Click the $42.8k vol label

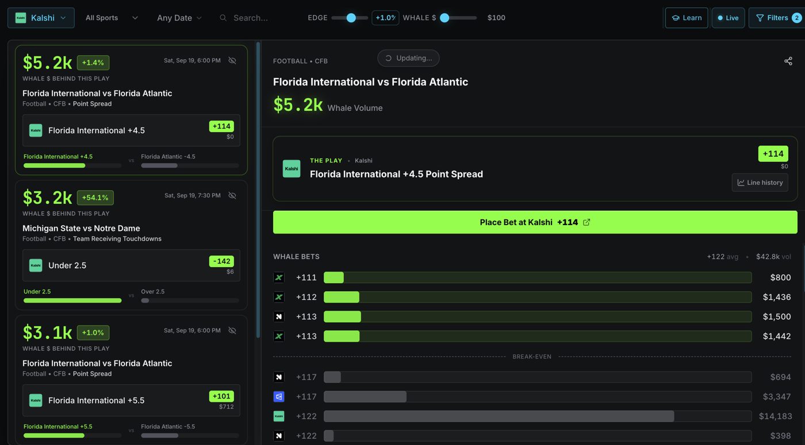773,257
